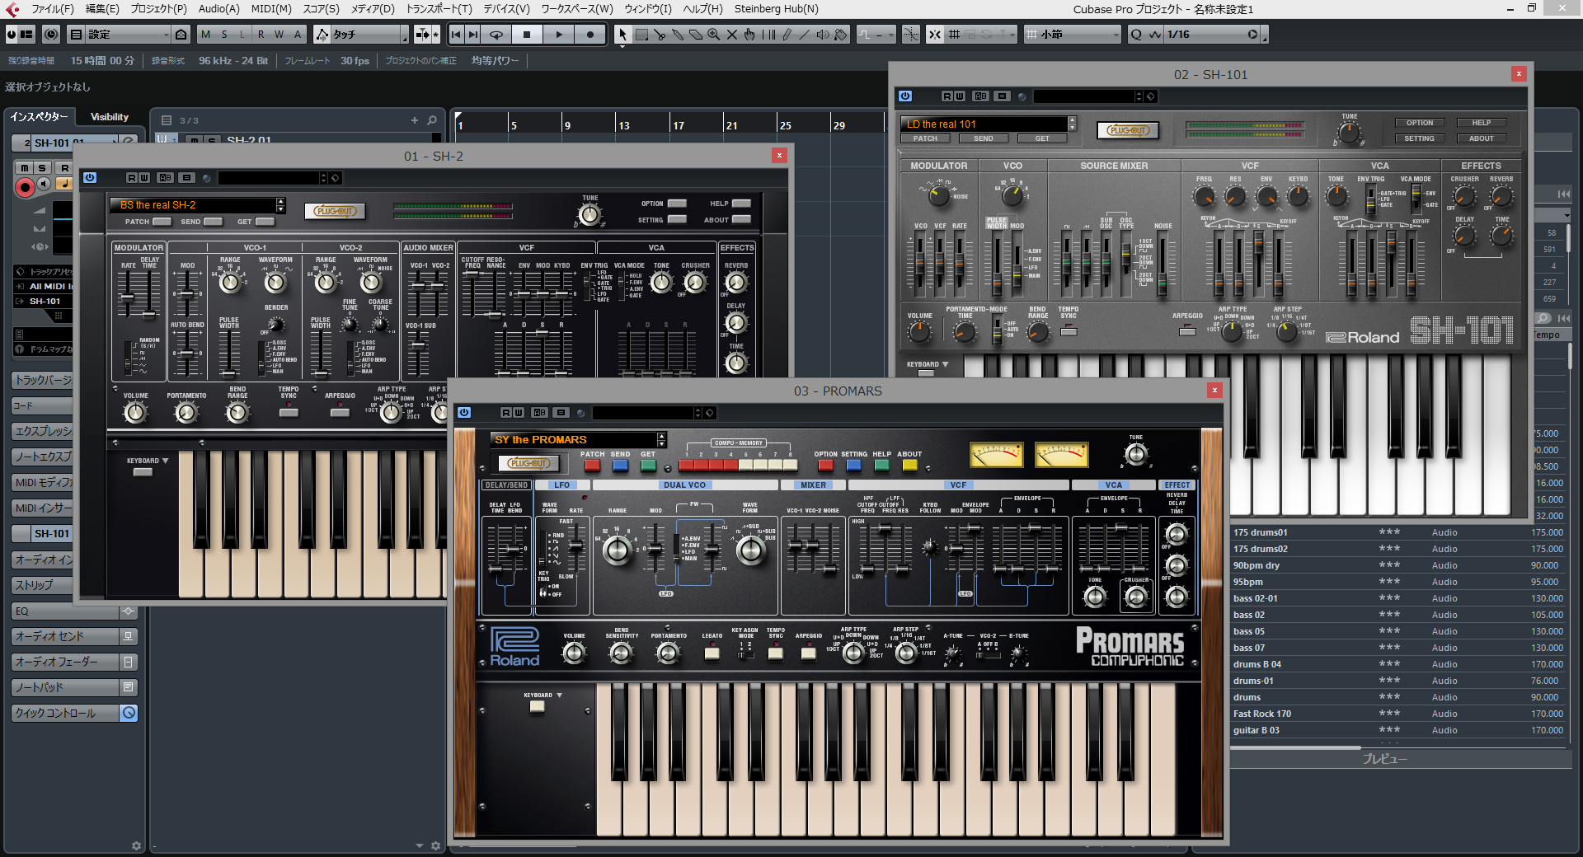Image resolution: width=1583 pixels, height=857 pixels.
Task: Open the プロジェクト(P) menu
Action: 158,9
